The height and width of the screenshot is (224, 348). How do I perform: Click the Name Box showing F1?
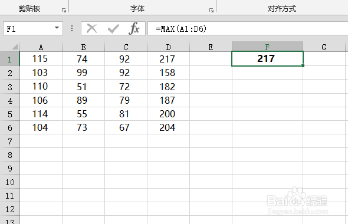(29, 28)
